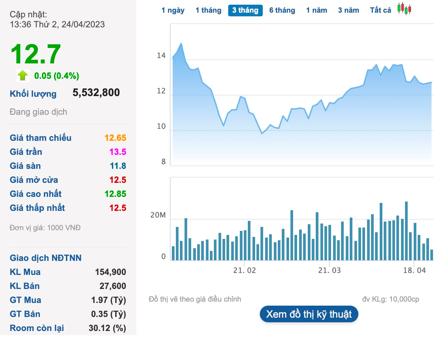437x339 pixels.
Task: Select the Tất cả time range tab
Action: (380, 10)
